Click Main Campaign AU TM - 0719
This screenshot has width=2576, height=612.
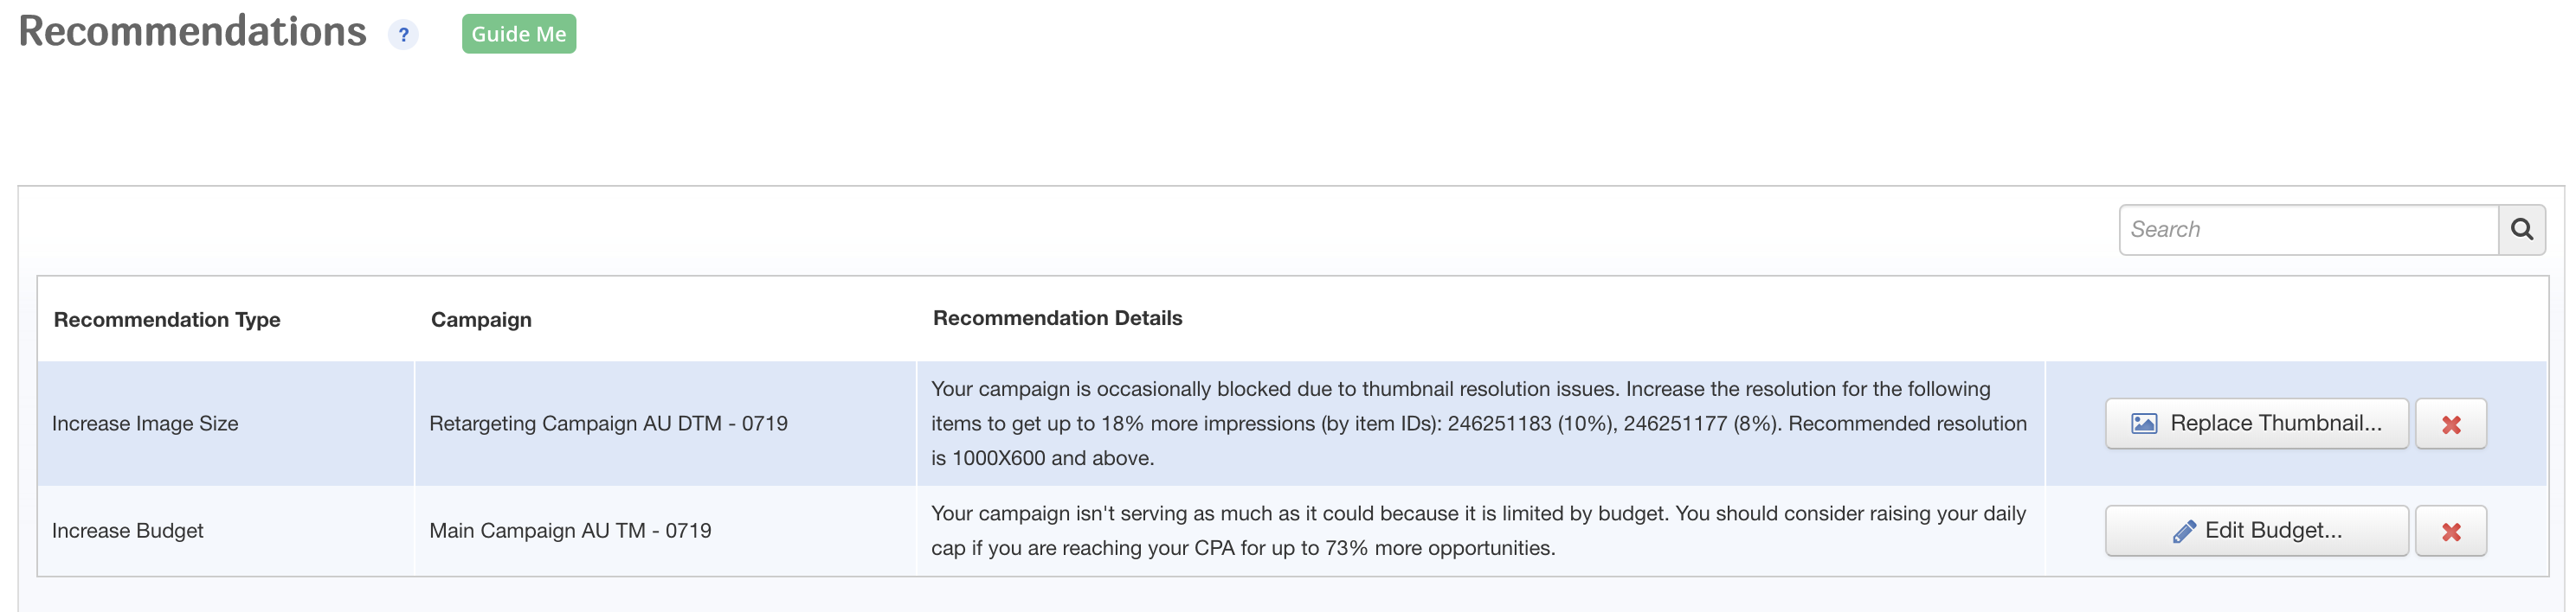[570, 530]
